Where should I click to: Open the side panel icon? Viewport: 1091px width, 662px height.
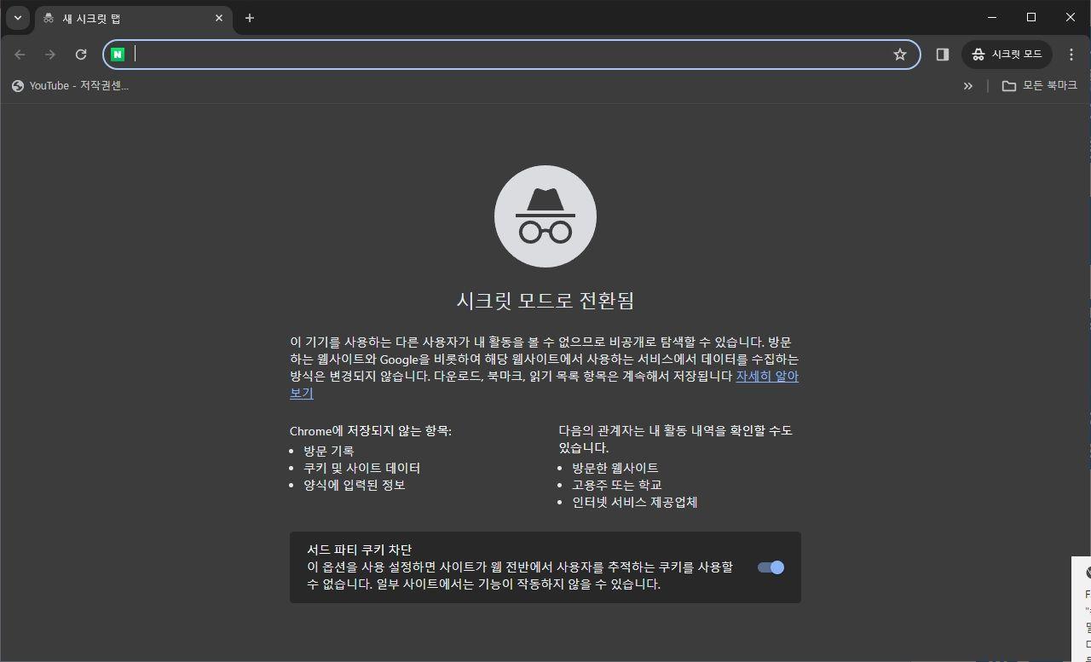942,55
